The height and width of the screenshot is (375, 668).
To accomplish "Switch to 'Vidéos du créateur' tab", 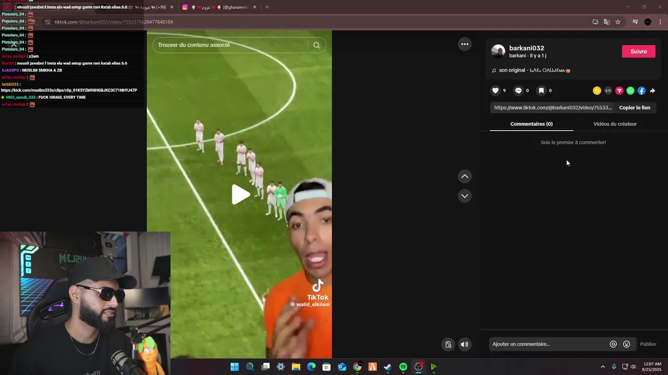I will [615, 124].
